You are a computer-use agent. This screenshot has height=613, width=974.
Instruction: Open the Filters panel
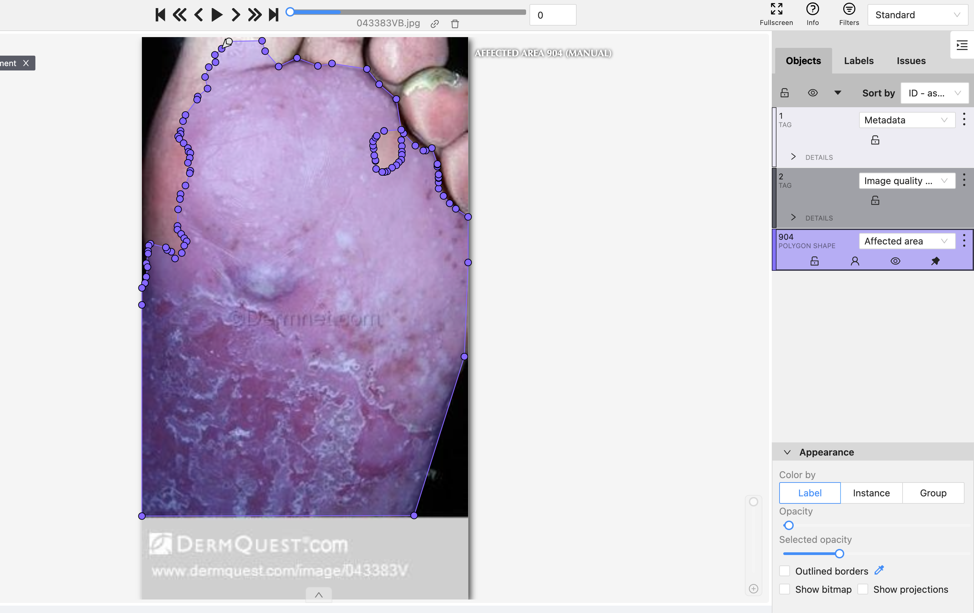(849, 14)
